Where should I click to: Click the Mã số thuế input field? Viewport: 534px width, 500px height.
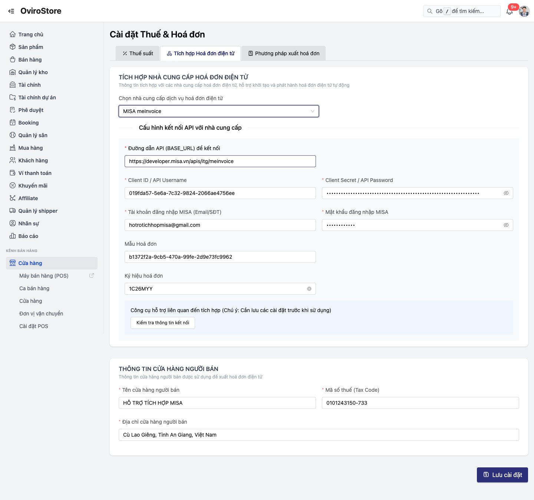tap(421, 403)
